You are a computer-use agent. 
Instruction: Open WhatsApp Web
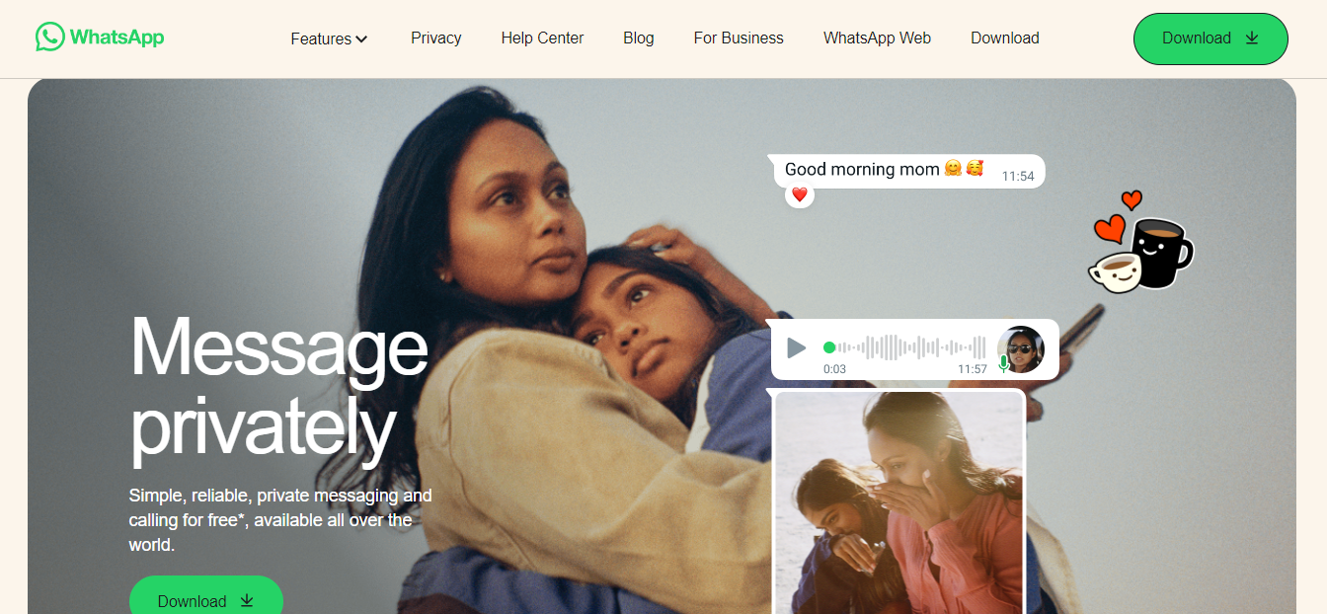pyautogui.click(x=877, y=38)
